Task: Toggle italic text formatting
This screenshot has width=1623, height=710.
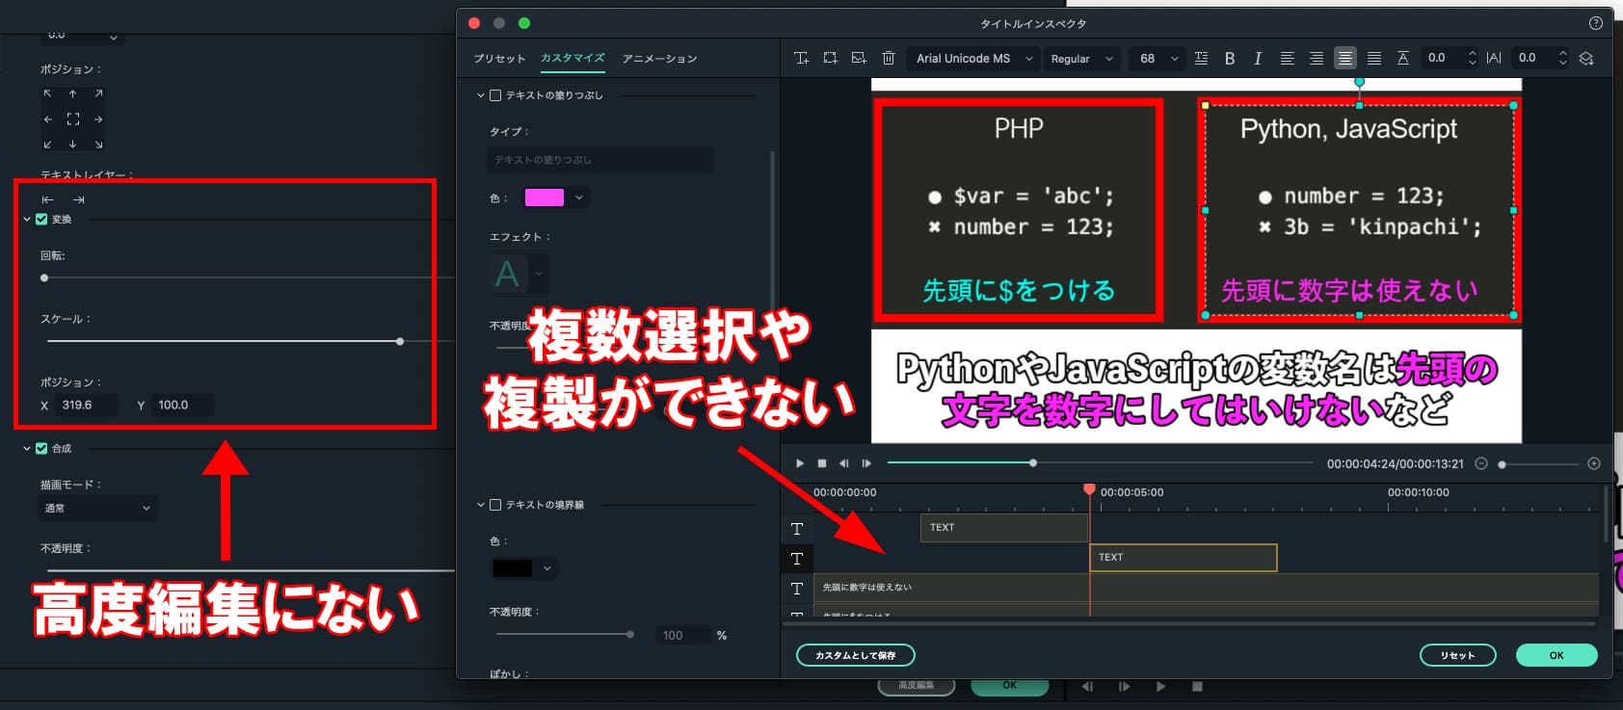Action: [x=1258, y=59]
